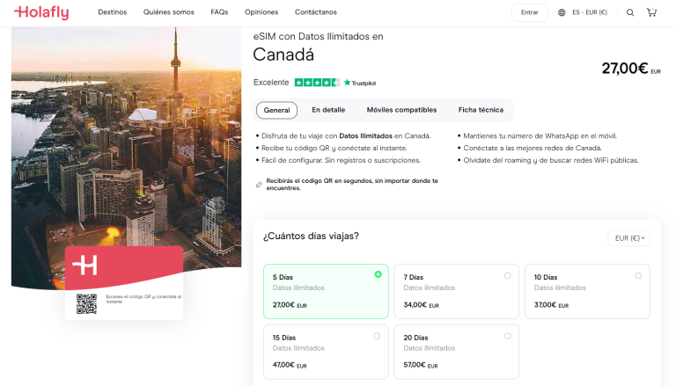Screen dimensions: 676x386
Task: Select the 10 Días radio option
Action: coord(638,276)
